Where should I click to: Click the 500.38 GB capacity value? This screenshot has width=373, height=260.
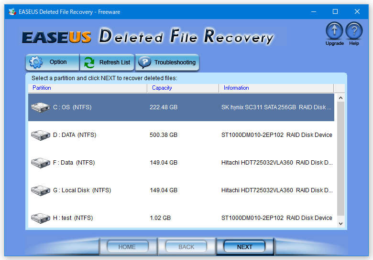tap(164, 135)
